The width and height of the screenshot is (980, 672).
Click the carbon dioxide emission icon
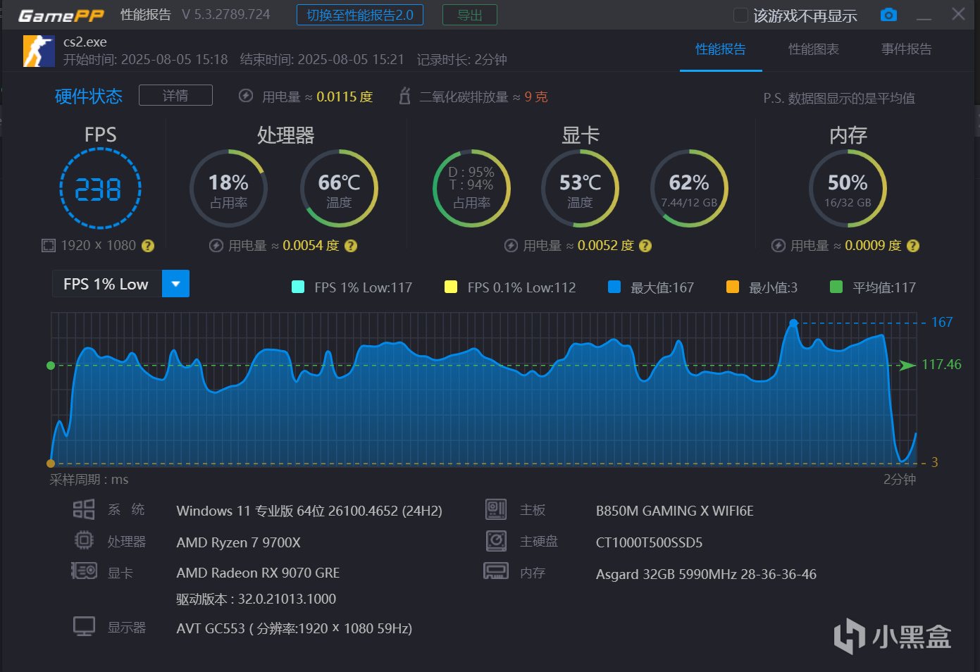coord(404,96)
